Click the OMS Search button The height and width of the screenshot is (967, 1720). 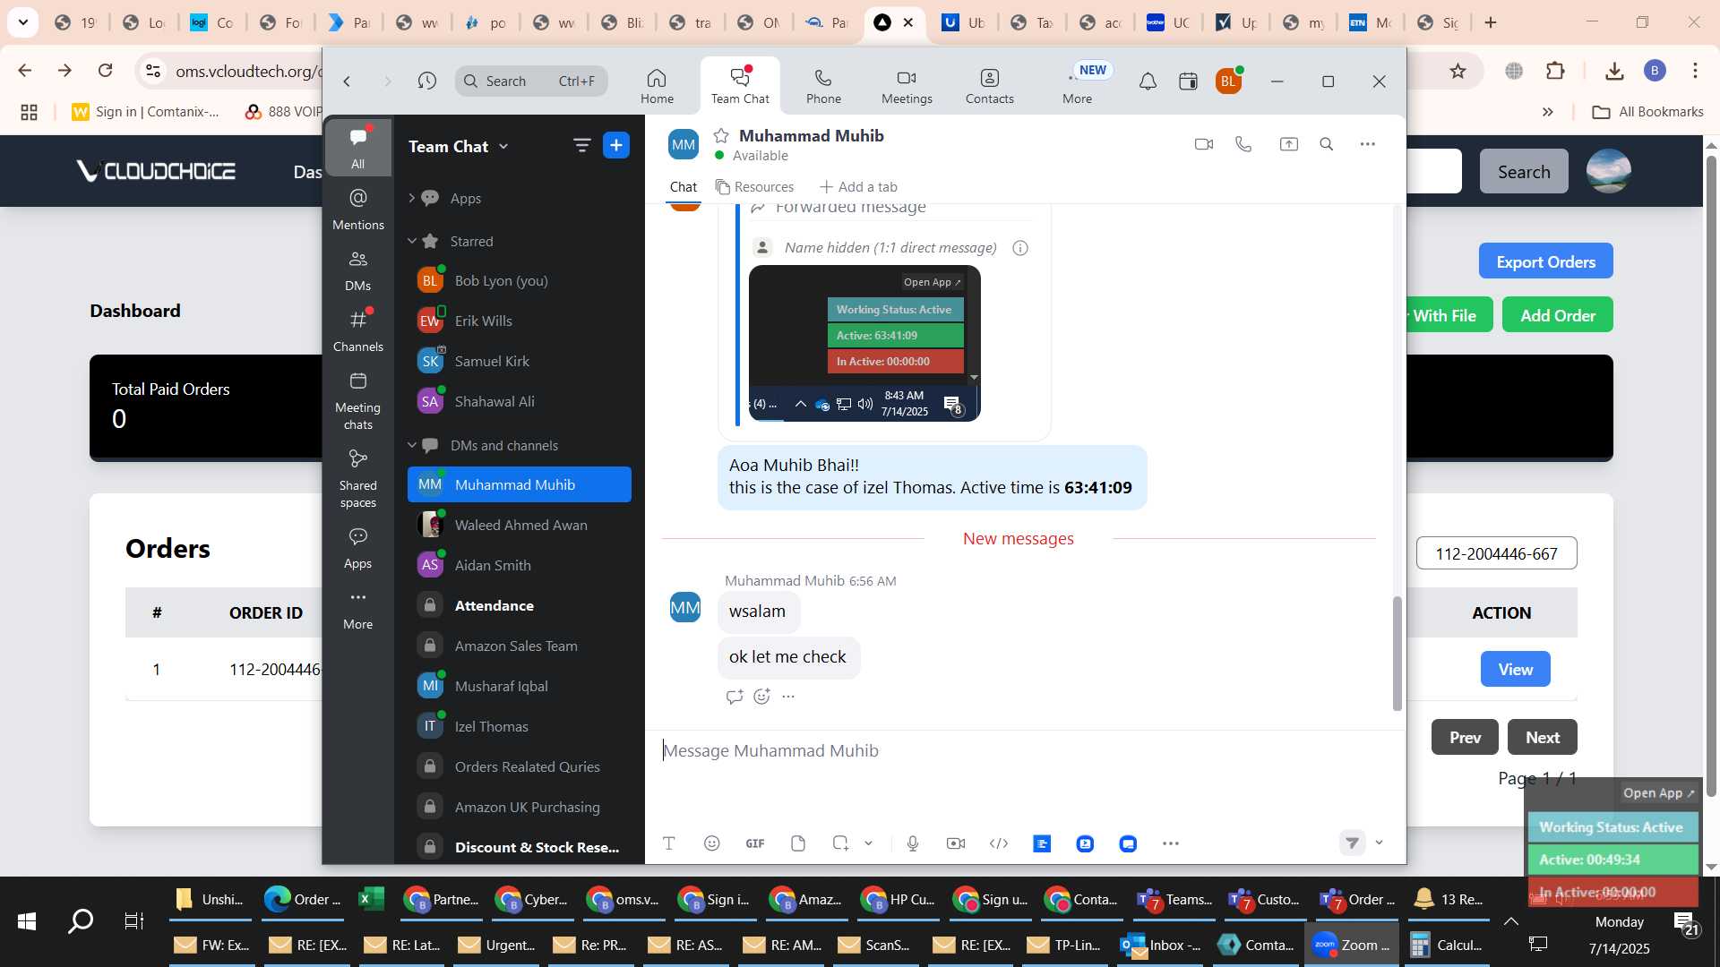(1524, 171)
